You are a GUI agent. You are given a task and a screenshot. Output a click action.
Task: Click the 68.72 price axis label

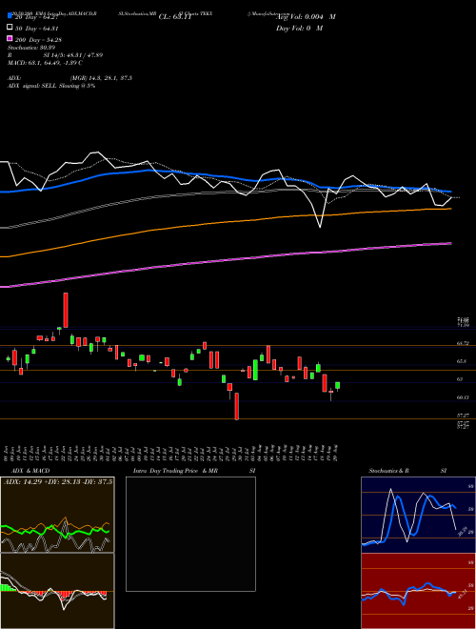464,343
